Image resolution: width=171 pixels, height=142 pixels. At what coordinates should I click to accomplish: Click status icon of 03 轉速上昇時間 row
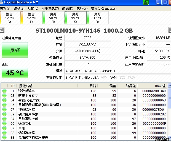[4, 95]
